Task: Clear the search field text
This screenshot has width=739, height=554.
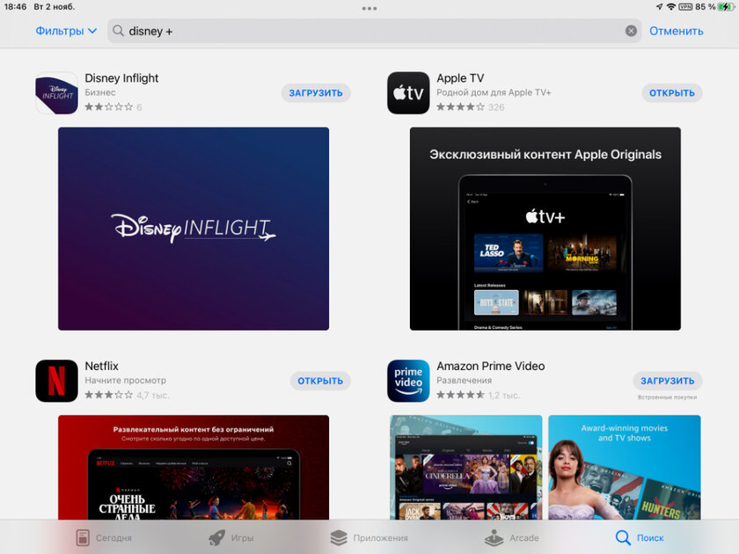Action: 631,31
